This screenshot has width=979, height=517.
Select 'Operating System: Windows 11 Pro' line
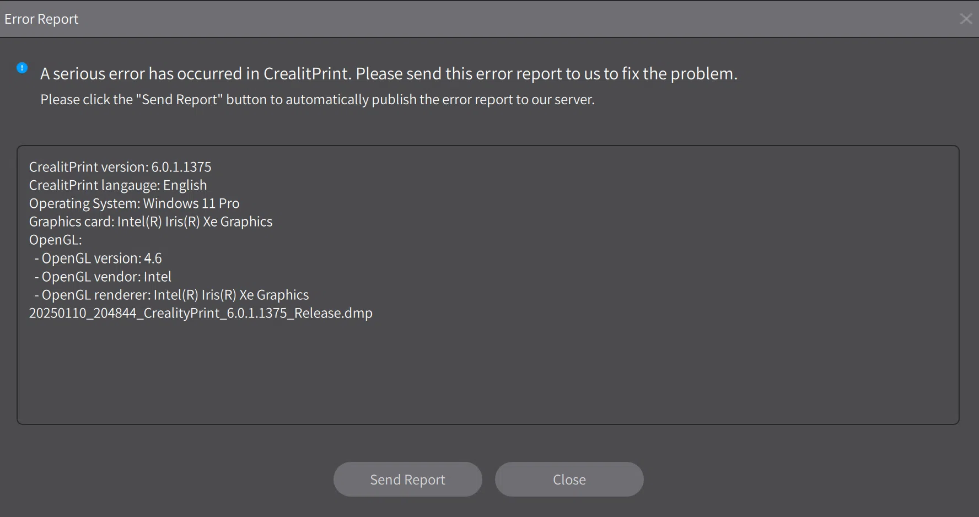click(x=134, y=203)
